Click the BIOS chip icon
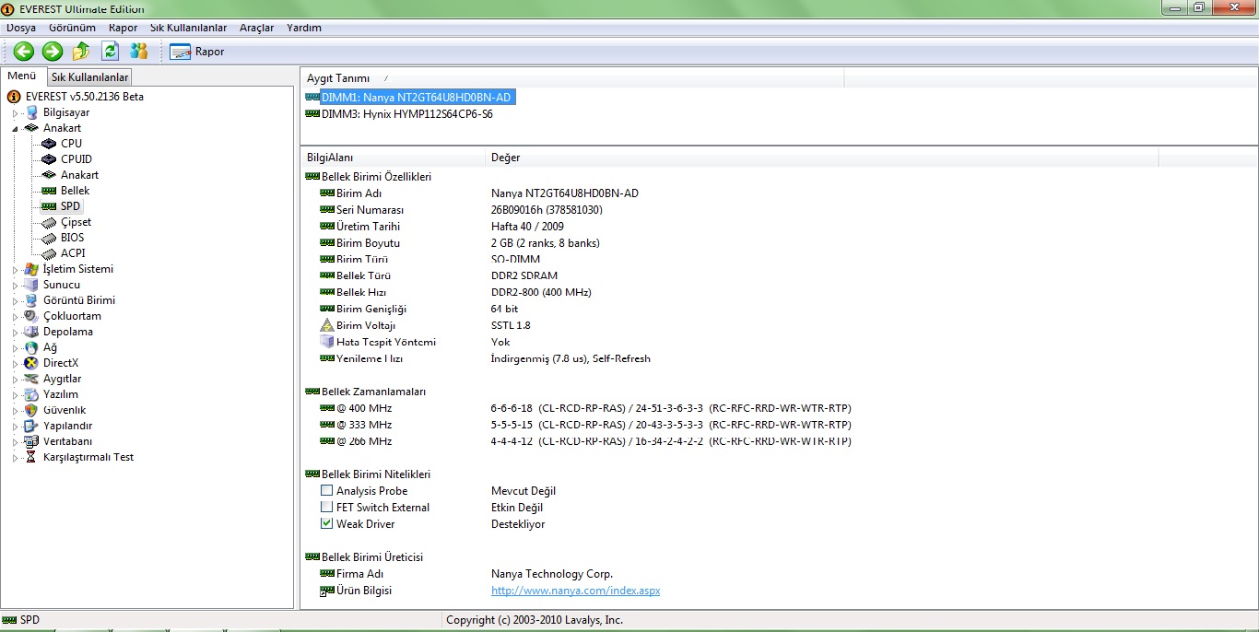This screenshot has height=632, width=1259. pyautogui.click(x=50, y=238)
